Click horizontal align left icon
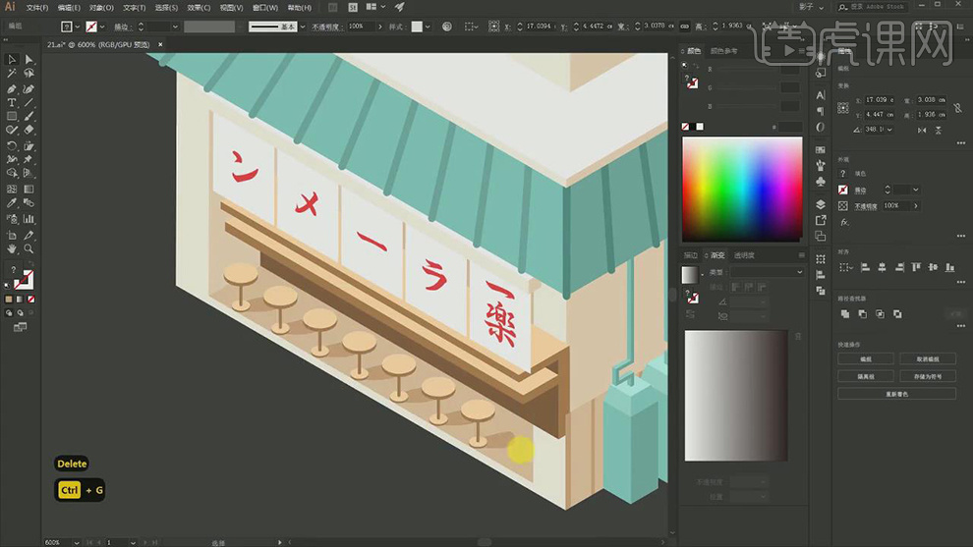This screenshot has width=973, height=547. pyautogui.click(x=865, y=267)
